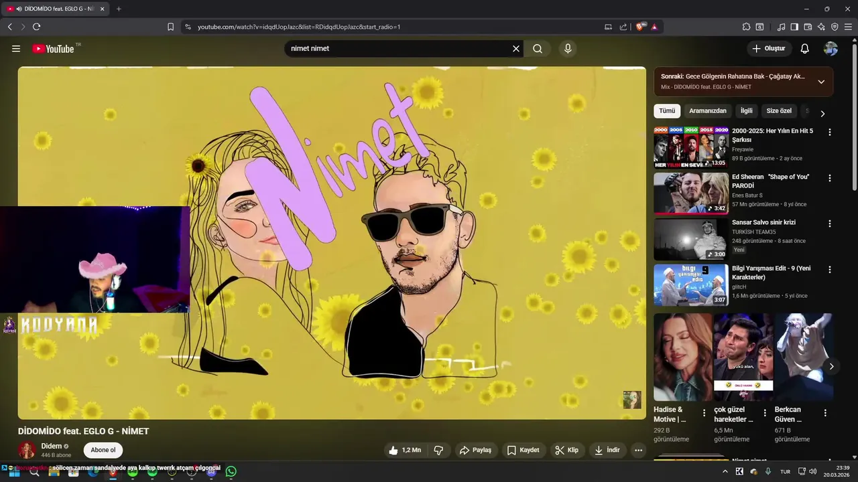The image size is (858, 482).
Task: Click Oluştur create button
Action: [x=769, y=48]
